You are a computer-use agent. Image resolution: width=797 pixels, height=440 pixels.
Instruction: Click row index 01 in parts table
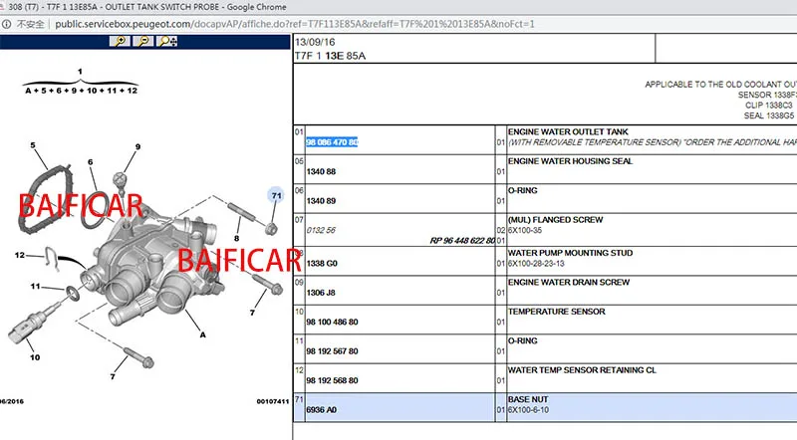click(x=299, y=131)
